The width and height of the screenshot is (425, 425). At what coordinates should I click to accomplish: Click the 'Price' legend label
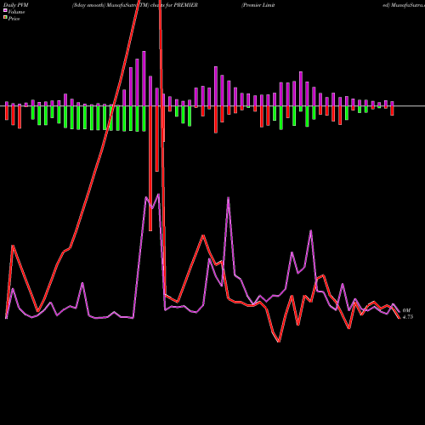(x=14, y=19)
